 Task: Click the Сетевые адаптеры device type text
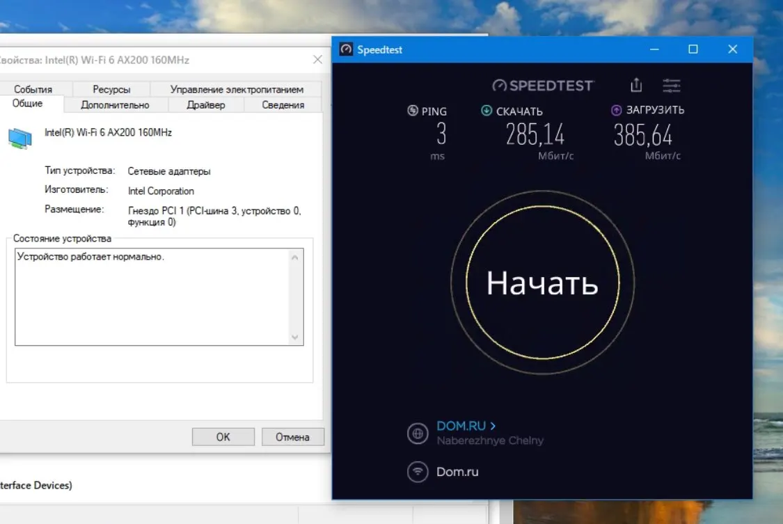tap(169, 171)
